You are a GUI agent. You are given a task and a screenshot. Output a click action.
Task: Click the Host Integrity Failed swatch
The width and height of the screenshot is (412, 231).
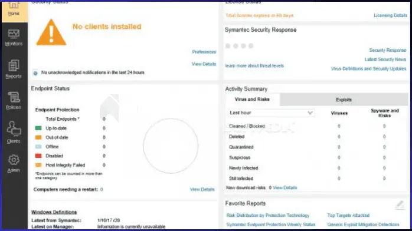pyautogui.click(x=38, y=165)
